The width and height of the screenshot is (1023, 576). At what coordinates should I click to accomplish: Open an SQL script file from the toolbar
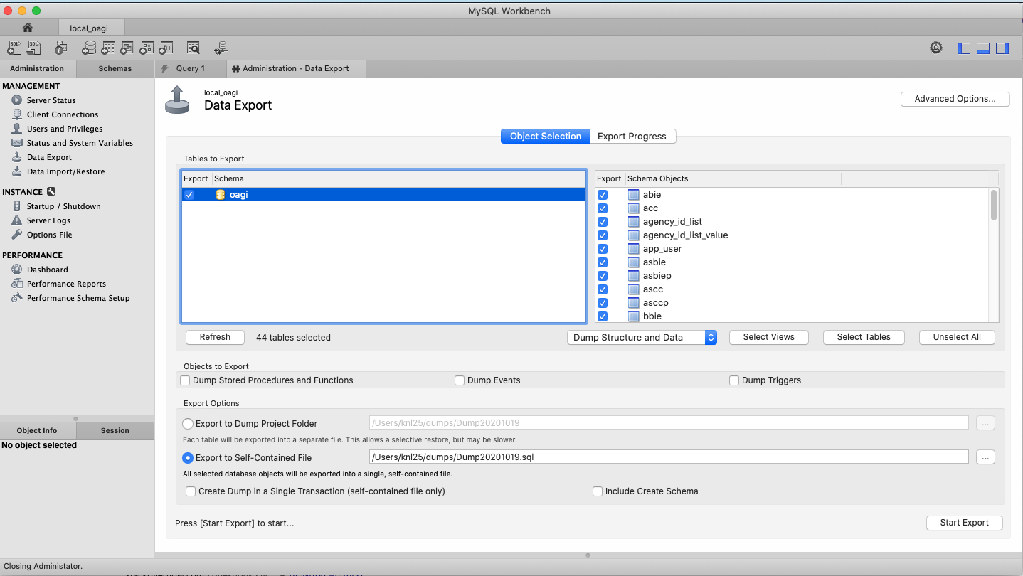click(33, 48)
